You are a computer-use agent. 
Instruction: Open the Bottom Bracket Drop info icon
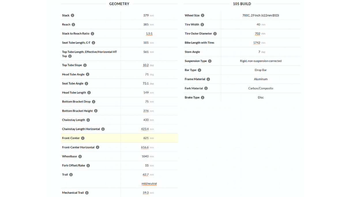pyautogui.click(x=93, y=102)
